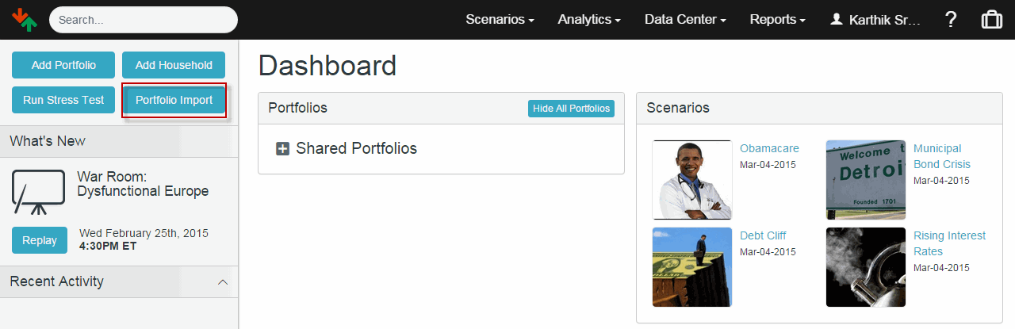Click inside the Search field
The width and height of the screenshot is (1015, 329).
tap(143, 20)
